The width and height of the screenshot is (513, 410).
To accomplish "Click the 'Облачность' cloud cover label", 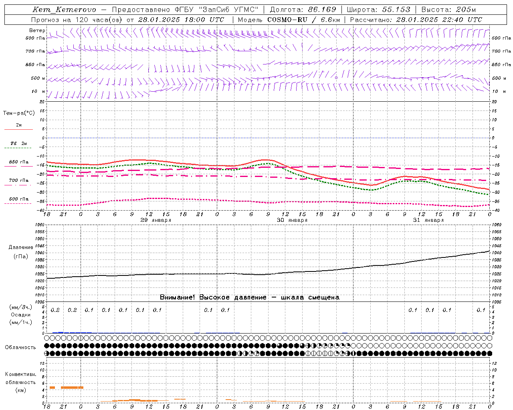I will click(20, 348).
